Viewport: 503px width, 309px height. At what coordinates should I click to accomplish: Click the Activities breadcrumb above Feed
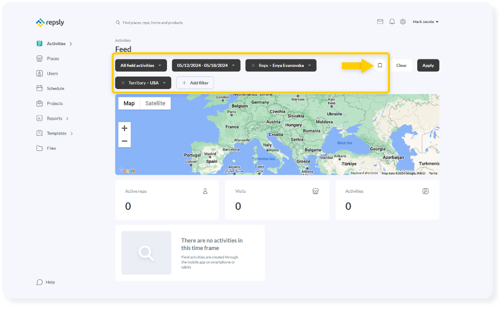[x=123, y=41]
